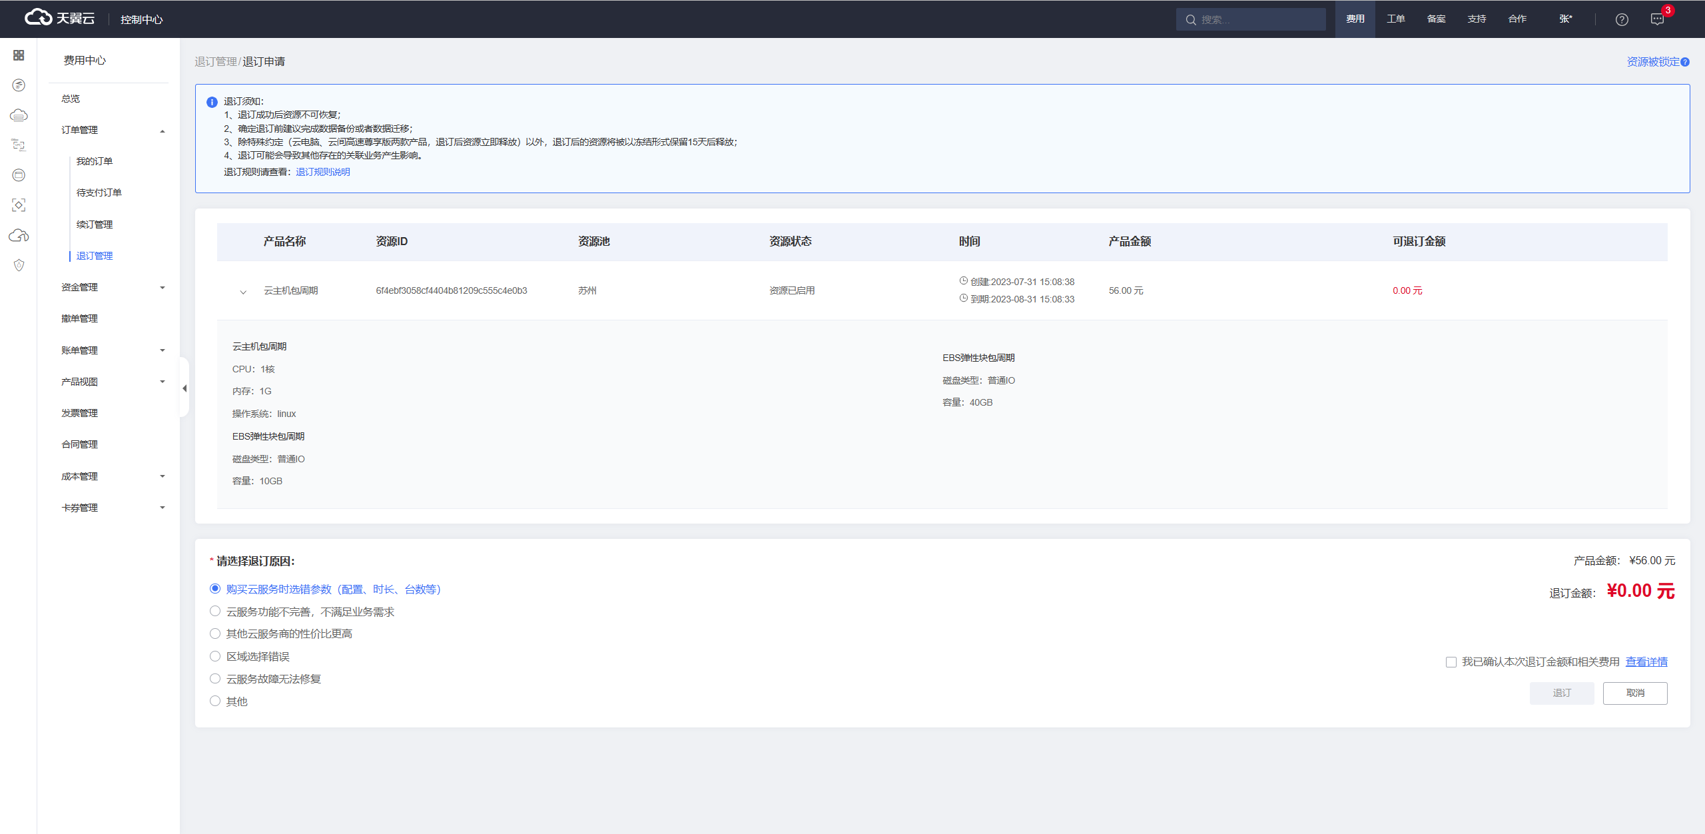The height and width of the screenshot is (834, 1705).
Task: Click the help question mark icon
Action: [x=1622, y=19]
